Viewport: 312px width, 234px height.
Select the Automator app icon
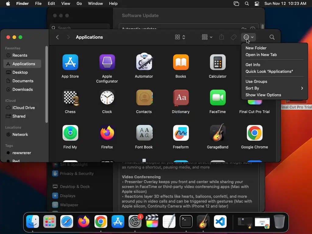click(144, 62)
